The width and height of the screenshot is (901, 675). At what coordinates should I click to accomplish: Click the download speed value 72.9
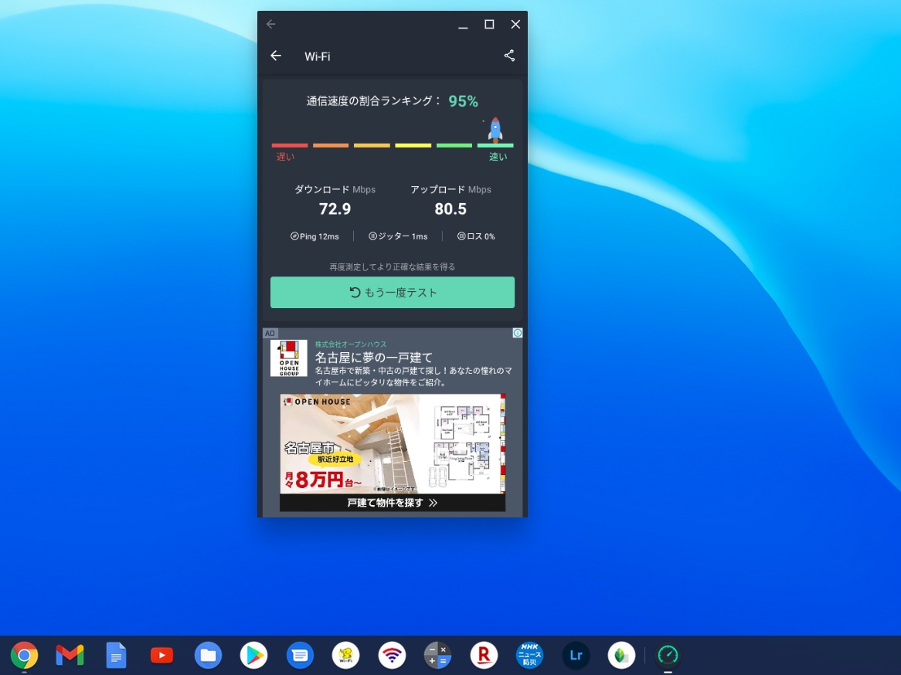[x=335, y=209]
